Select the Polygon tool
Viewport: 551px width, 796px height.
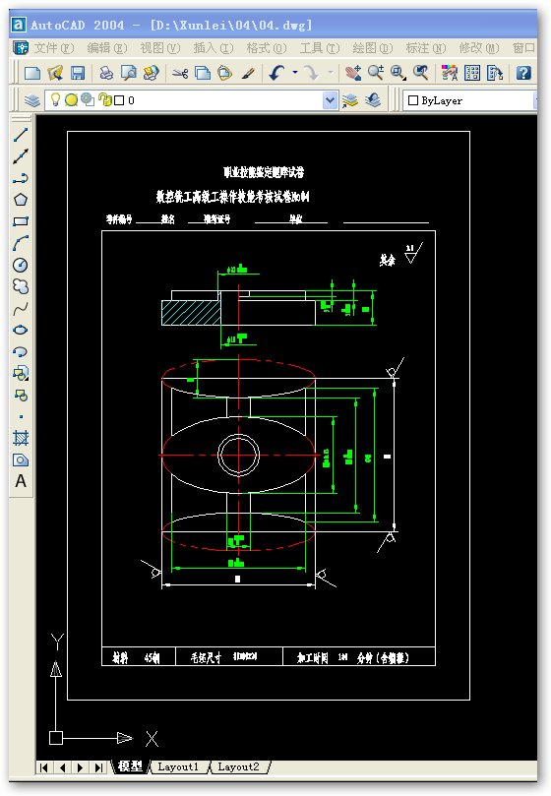[21, 200]
